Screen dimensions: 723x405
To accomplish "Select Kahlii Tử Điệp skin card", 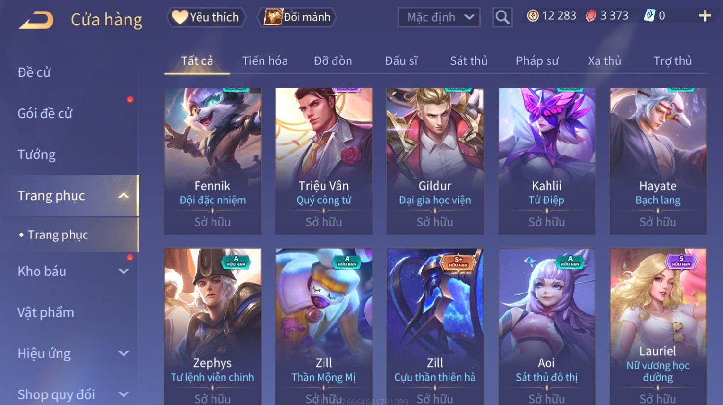I will point(547,161).
